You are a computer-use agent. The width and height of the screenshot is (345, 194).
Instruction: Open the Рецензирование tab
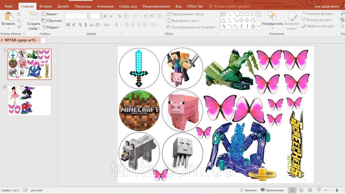(x=156, y=6)
